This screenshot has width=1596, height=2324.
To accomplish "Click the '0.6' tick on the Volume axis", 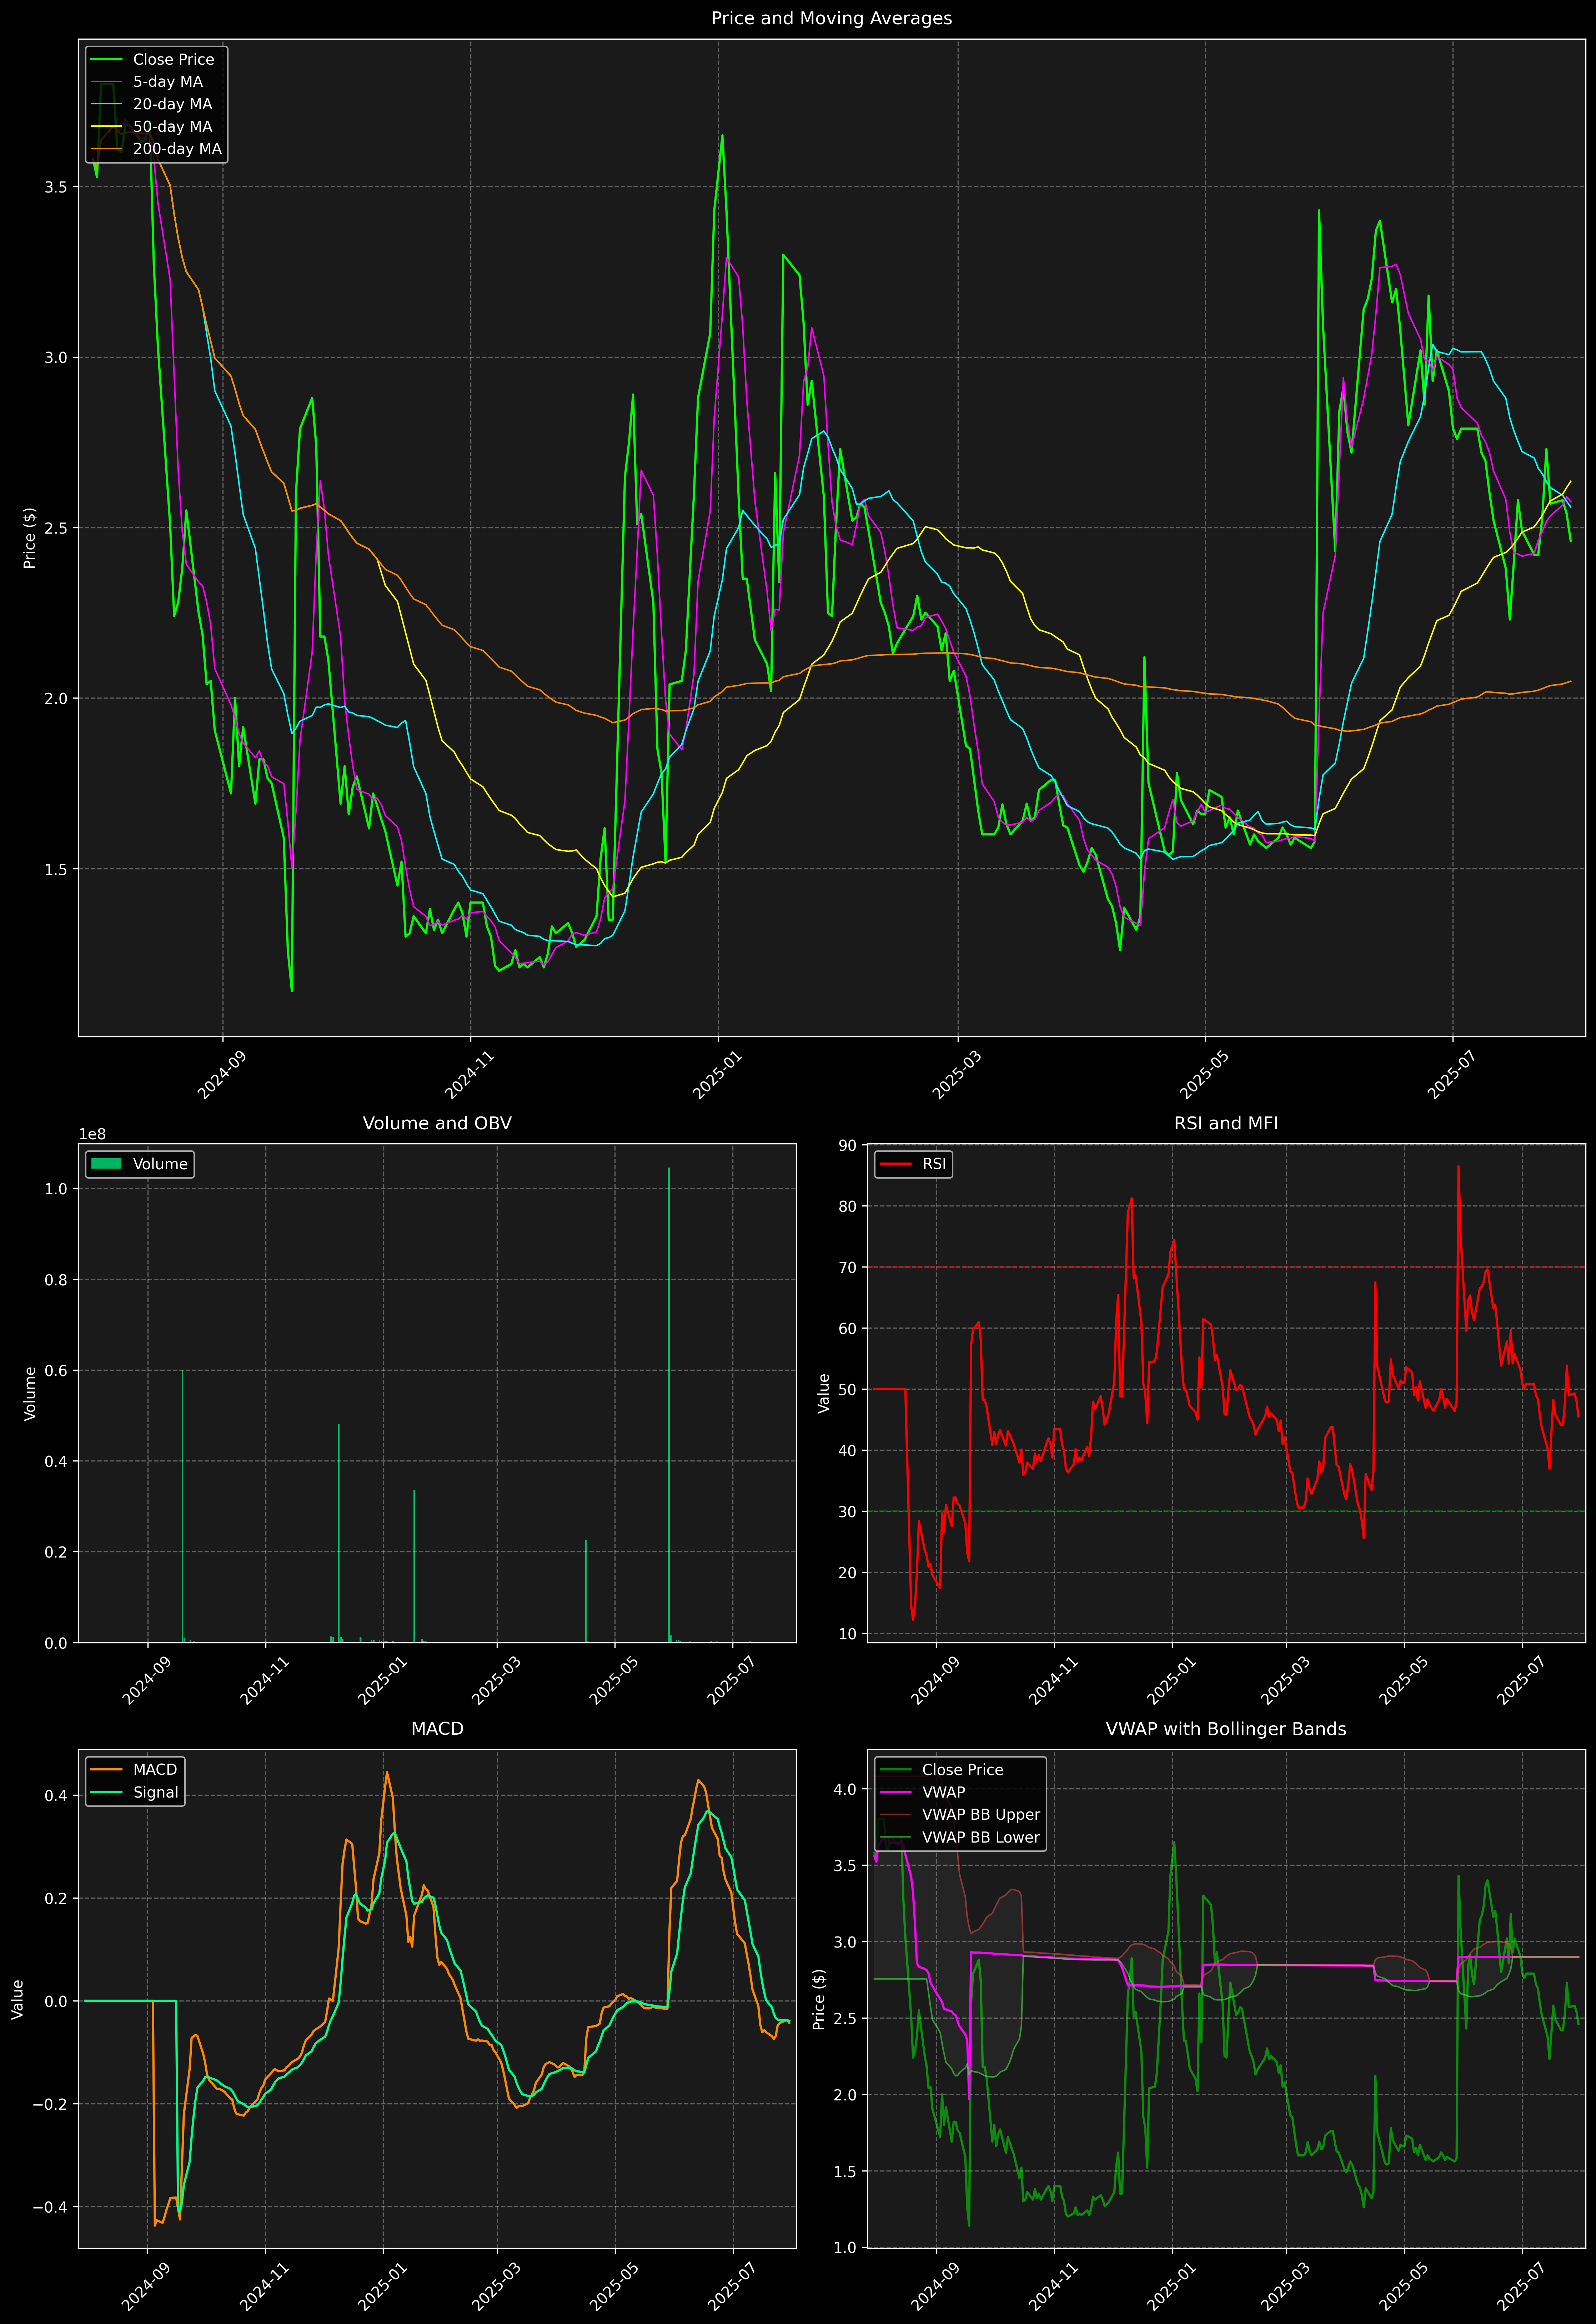I will coord(56,1371).
